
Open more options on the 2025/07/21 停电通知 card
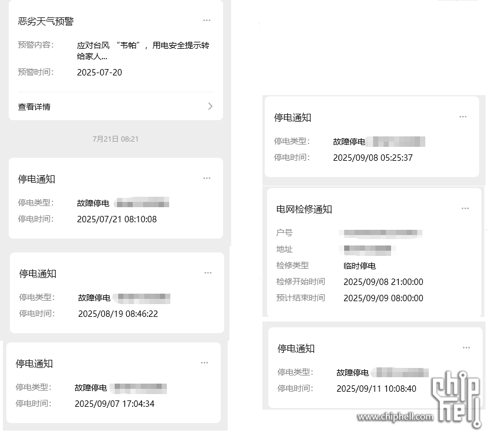click(207, 178)
